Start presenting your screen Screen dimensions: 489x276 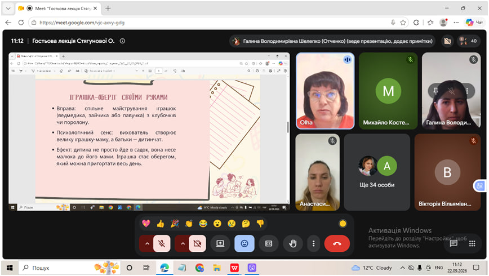tap(220, 243)
